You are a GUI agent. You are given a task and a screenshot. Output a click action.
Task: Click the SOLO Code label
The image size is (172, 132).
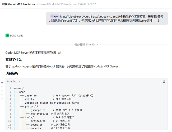tap(17, 36)
